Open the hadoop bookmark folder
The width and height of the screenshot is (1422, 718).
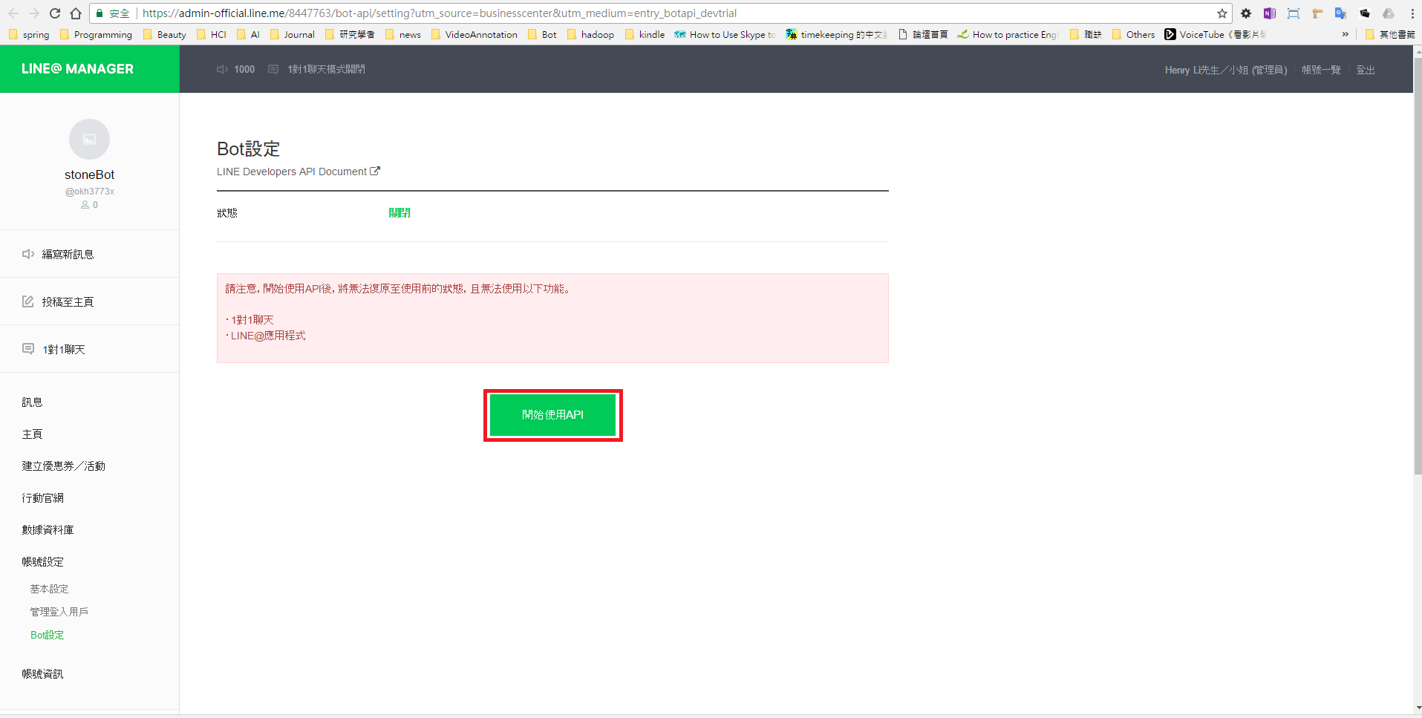point(590,34)
